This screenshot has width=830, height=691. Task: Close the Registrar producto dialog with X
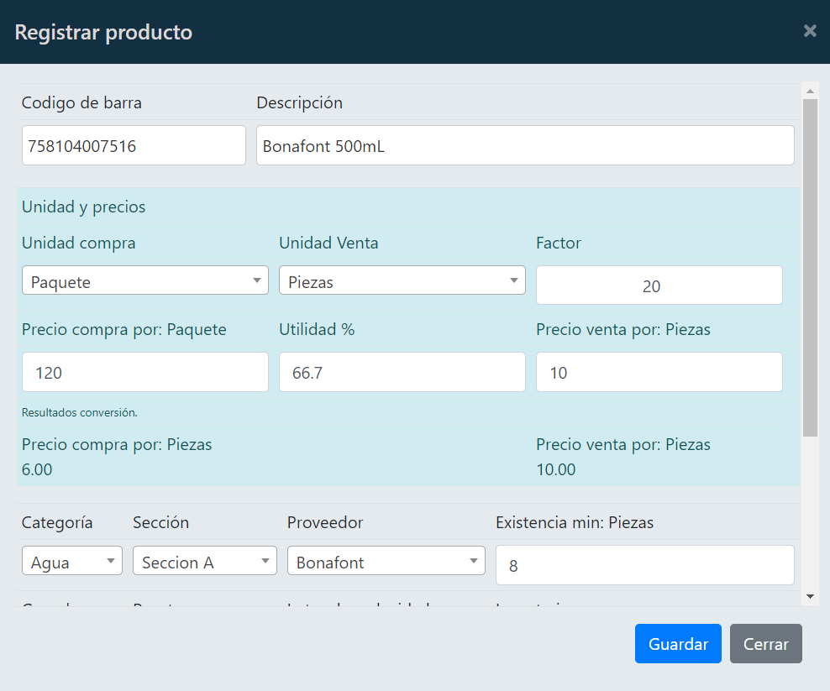click(x=809, y=31)
